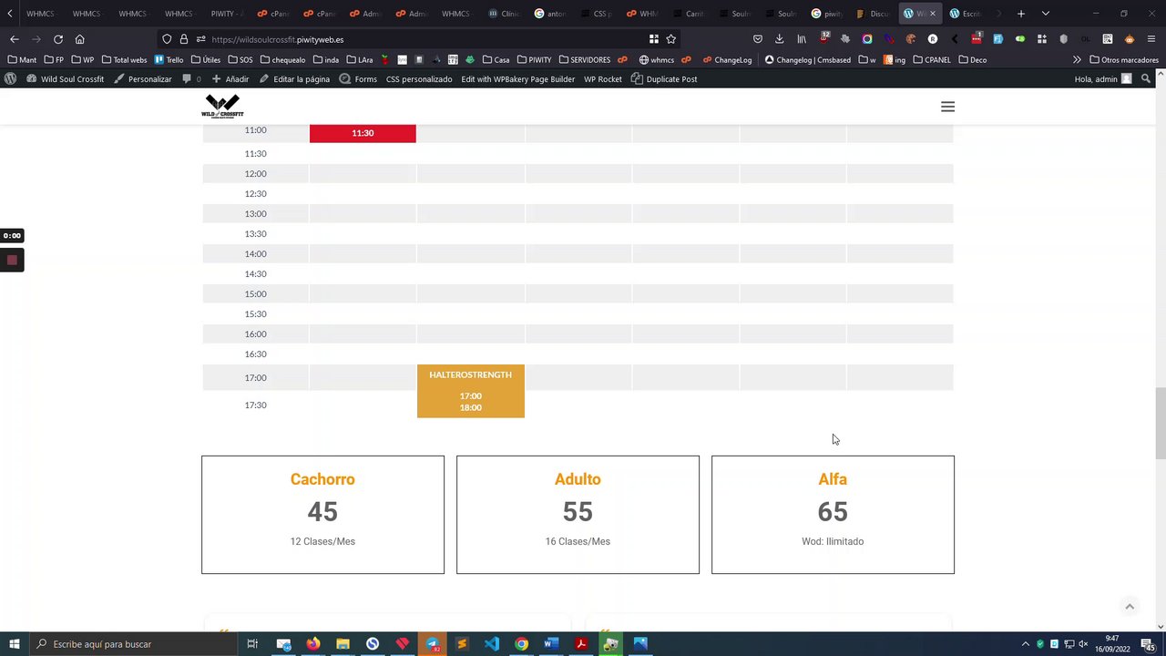Open a new browser tab
This screenshot has height=656, width=1166.
pyautogui.click(x=1021, y=14)
